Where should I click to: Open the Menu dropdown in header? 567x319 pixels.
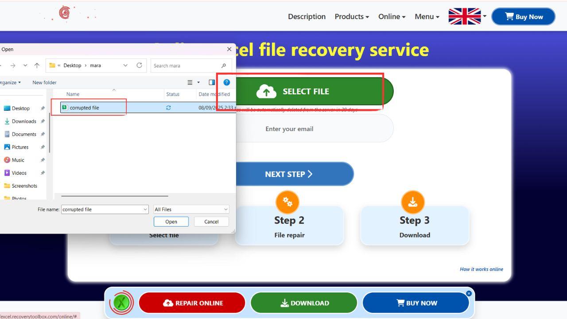(x=427, y=16)
